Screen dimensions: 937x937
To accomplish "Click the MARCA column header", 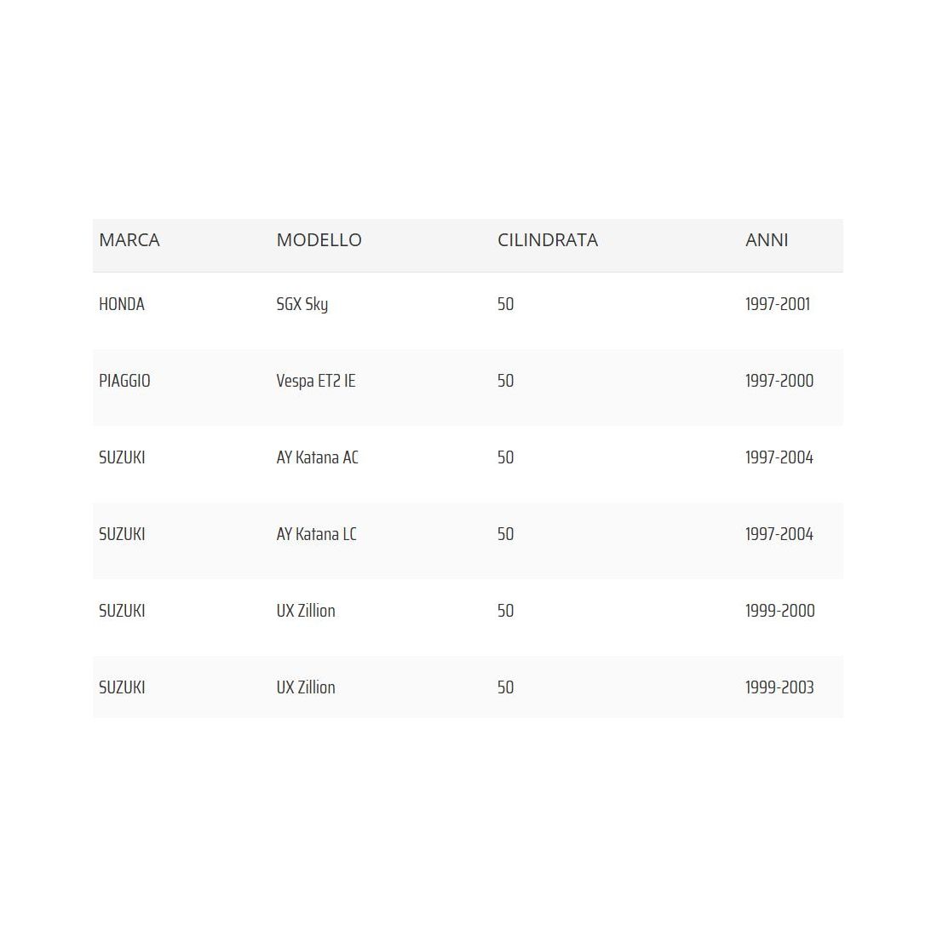I will point(129,240).
